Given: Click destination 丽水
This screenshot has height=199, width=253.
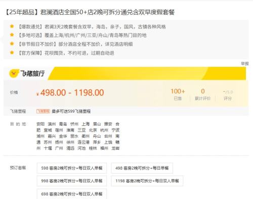Looking at the screenshot, I should pos(74,136).
